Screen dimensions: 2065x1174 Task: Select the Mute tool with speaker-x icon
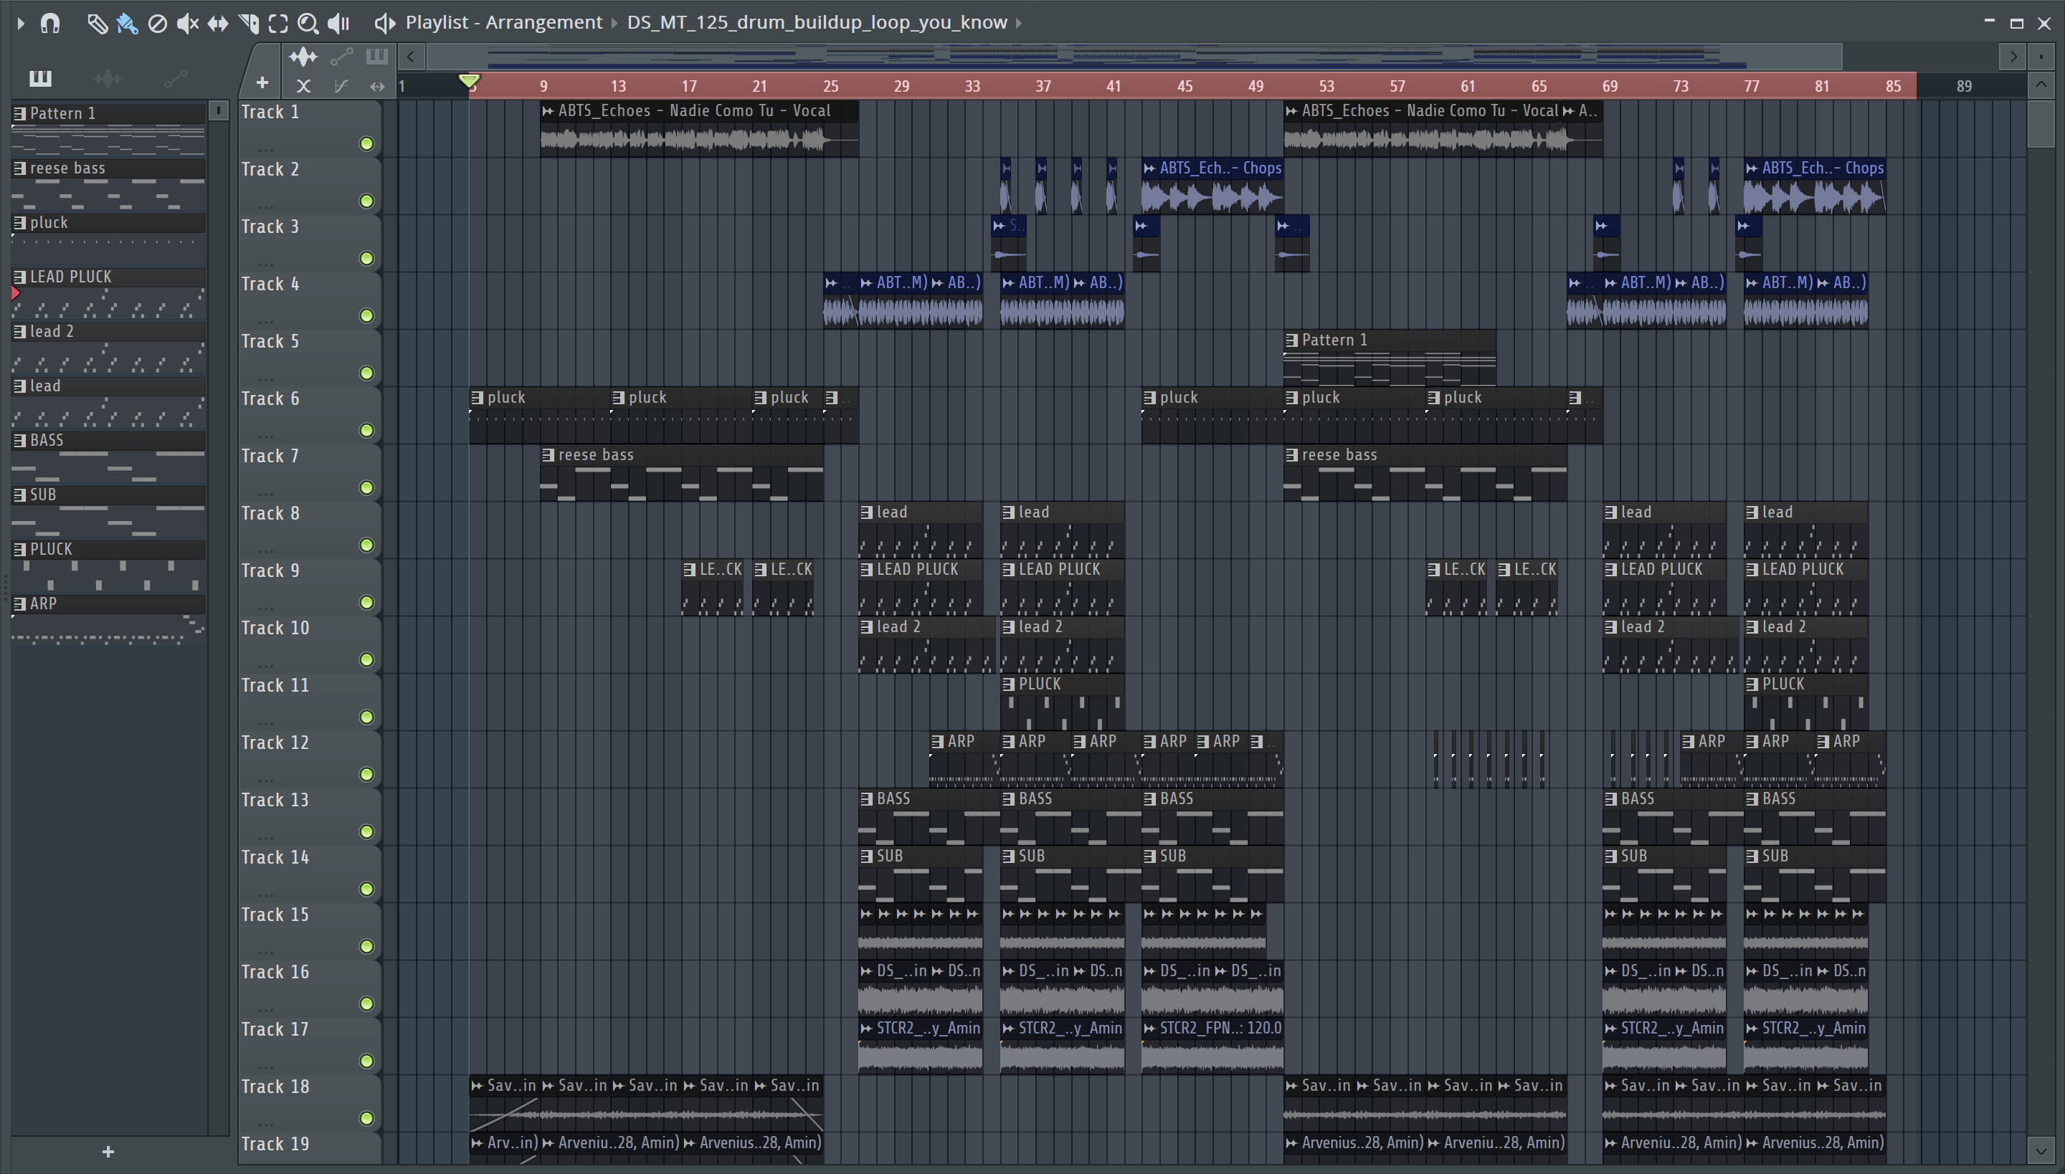[x=187, y=24]
